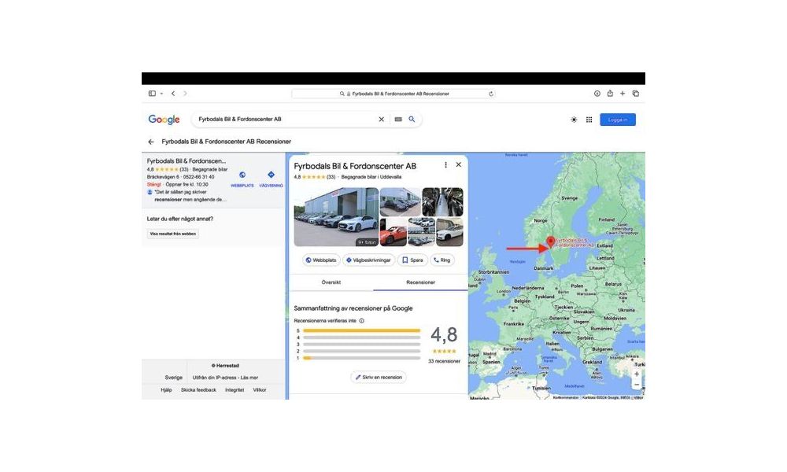Close the Fyrbodals business info panel
This screenshot has height=472, width=787.
(458, 165)
